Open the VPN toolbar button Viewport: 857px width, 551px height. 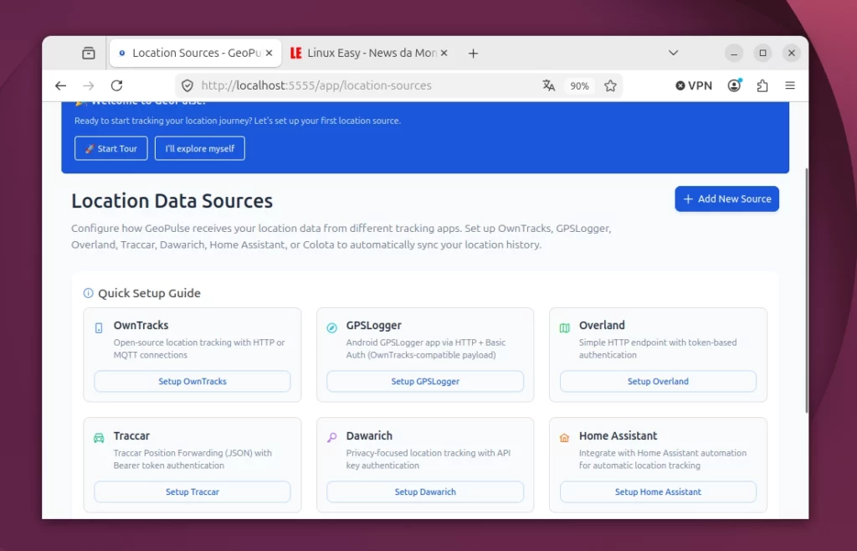pos(694,85)
